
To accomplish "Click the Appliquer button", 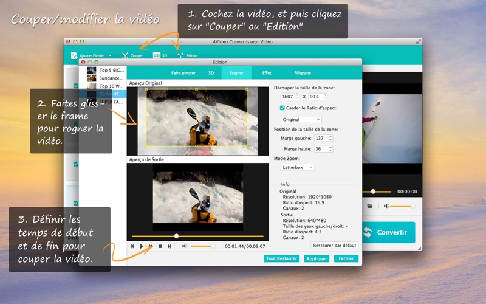I will (x=317, y=258).
